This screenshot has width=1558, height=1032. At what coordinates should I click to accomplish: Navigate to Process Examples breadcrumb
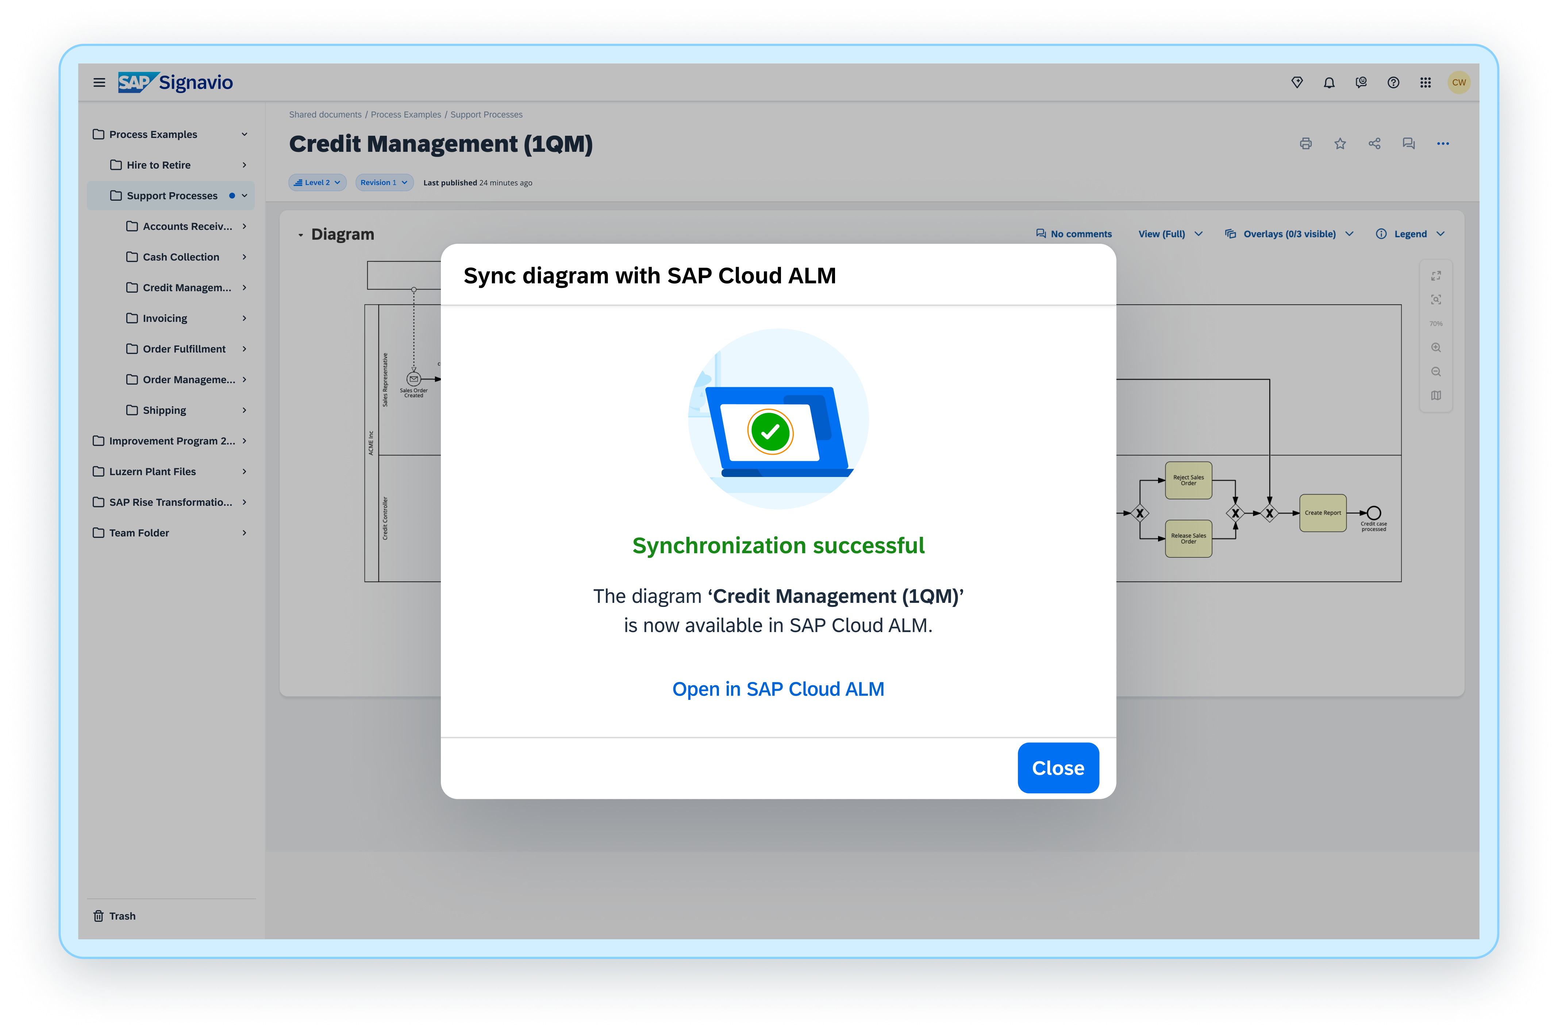tap(405, 114)
